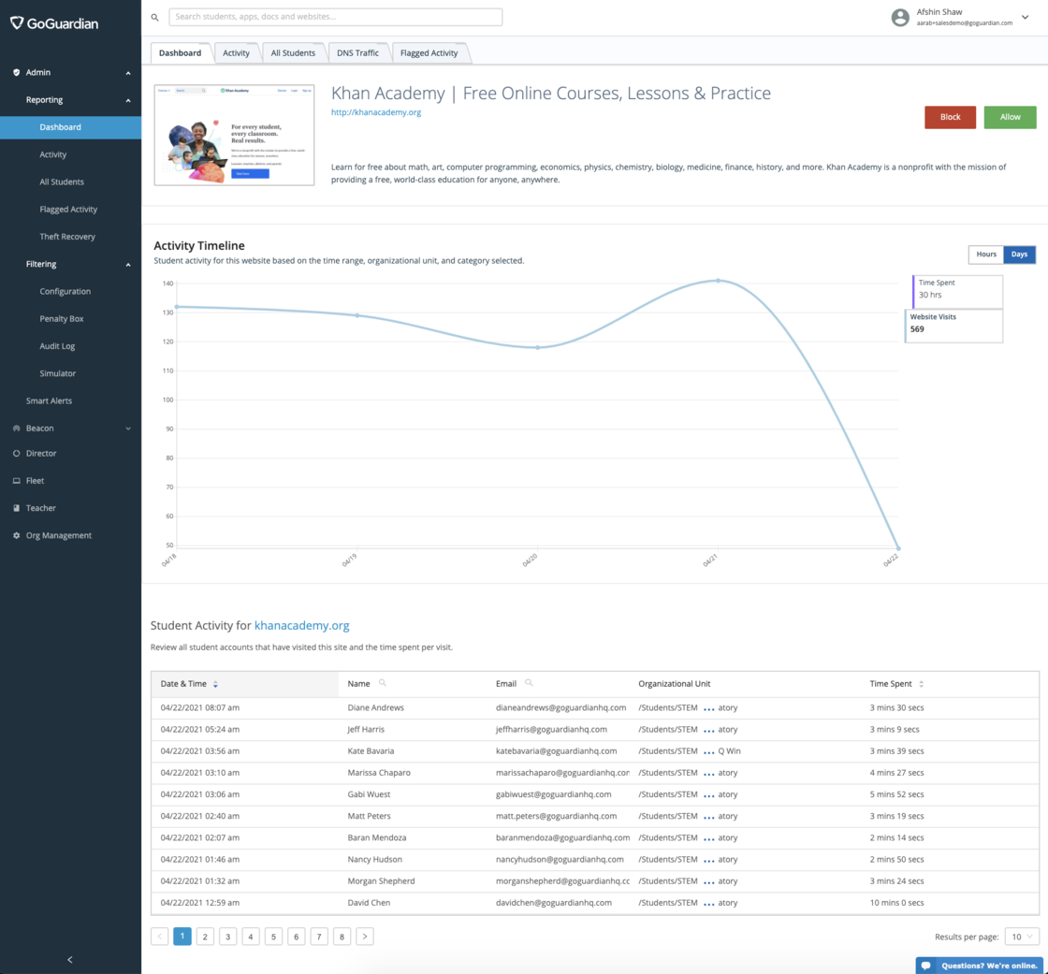Expand the Beacon section chevron

[128, 429]
